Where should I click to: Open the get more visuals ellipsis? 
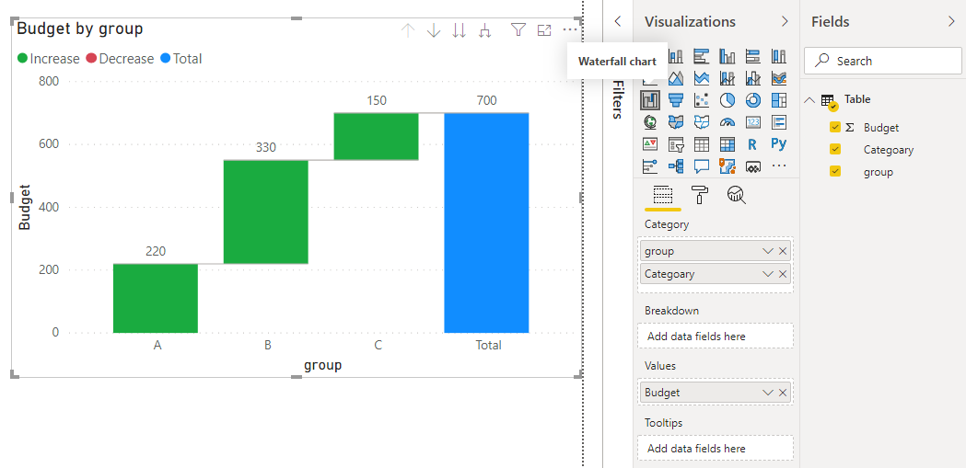(779, 166)
